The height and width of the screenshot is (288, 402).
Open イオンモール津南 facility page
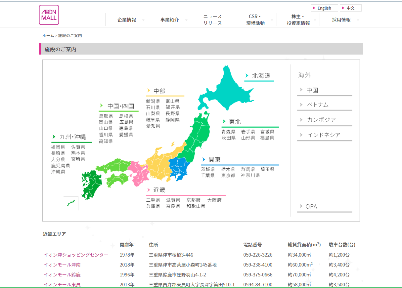(62, 265)
